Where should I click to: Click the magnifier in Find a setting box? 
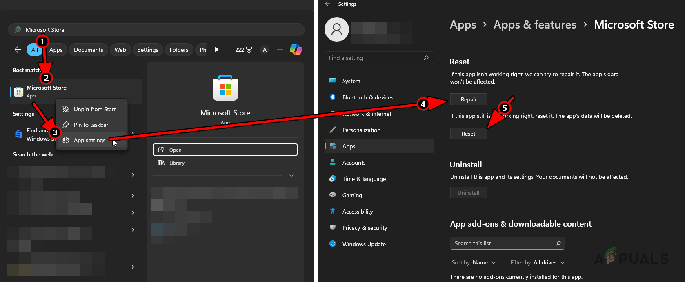click(x=426, y=58)
